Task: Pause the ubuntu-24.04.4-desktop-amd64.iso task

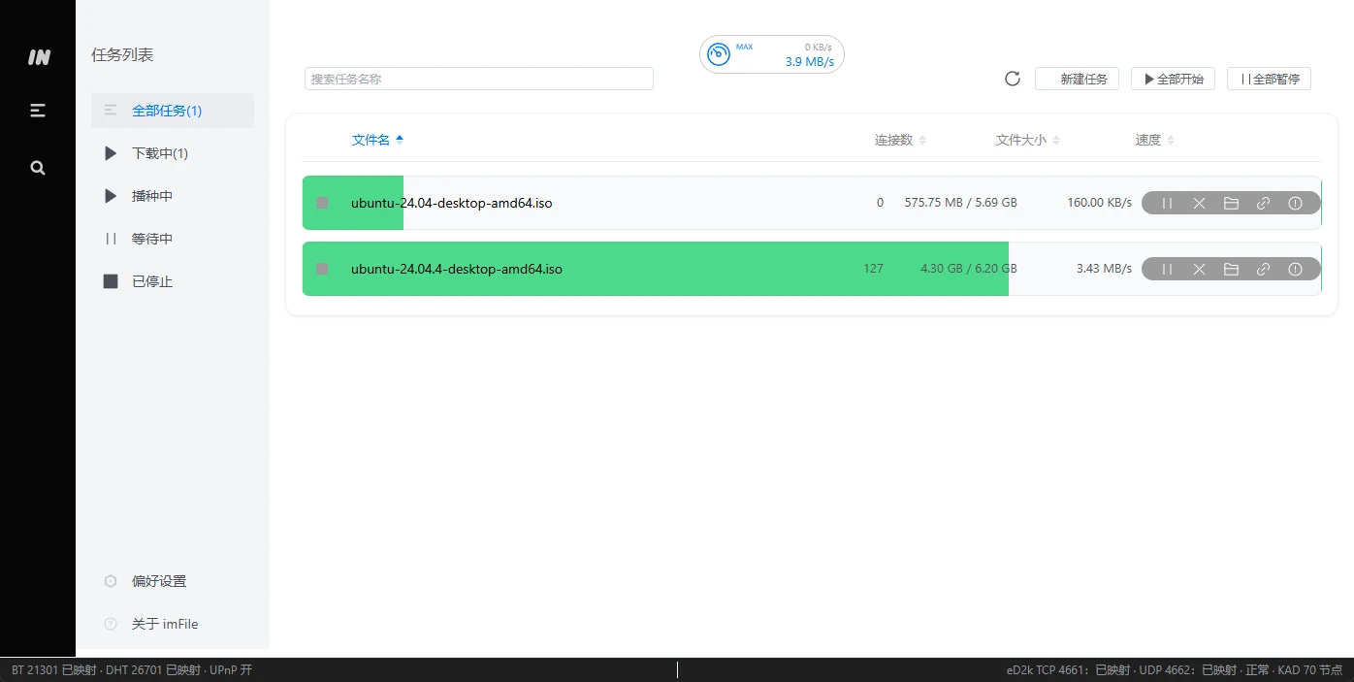Action: (1168, 269)
